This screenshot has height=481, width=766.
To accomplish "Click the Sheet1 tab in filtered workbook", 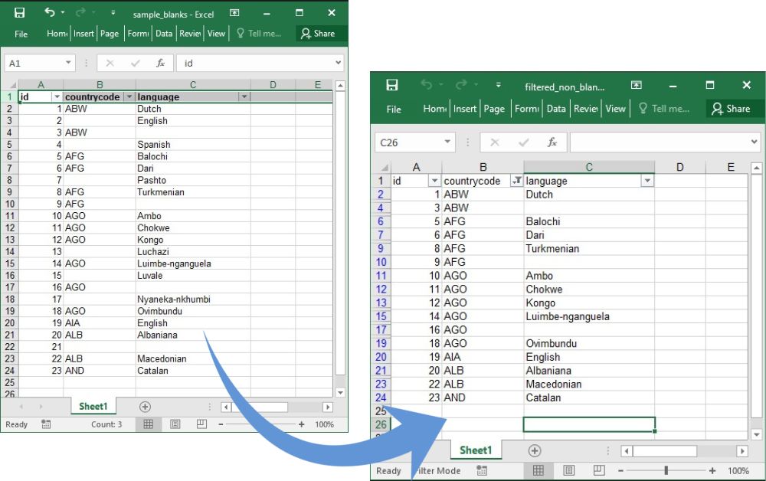I will point(476,451).
